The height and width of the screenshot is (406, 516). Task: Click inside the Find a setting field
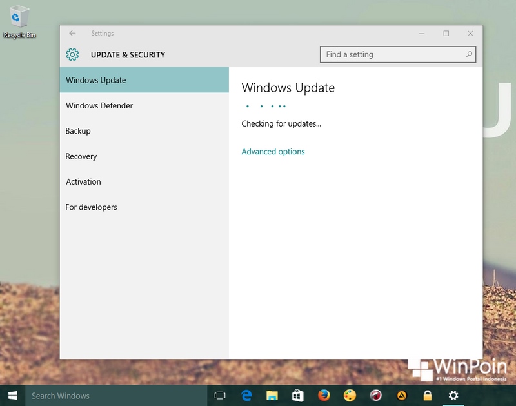click(x=387, y=54)
